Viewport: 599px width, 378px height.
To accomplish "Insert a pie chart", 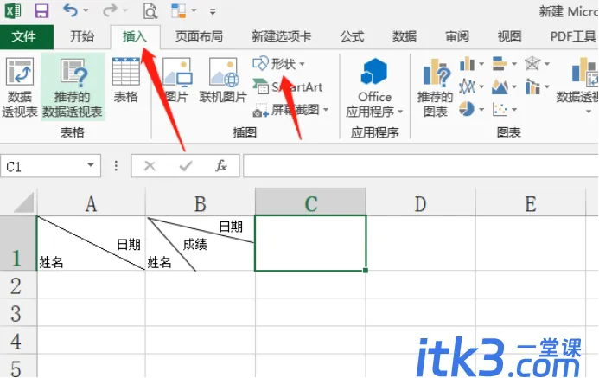I will pos(471,110).
